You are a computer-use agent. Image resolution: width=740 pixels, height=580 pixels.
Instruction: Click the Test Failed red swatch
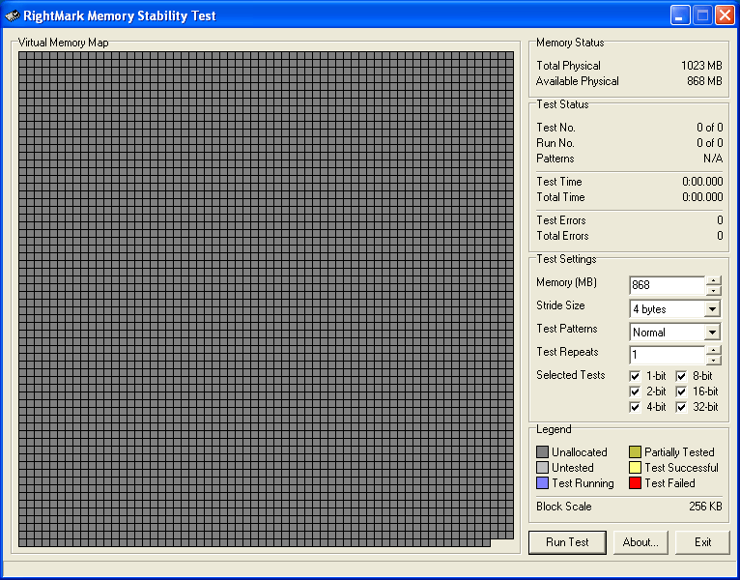pos(635,483)
